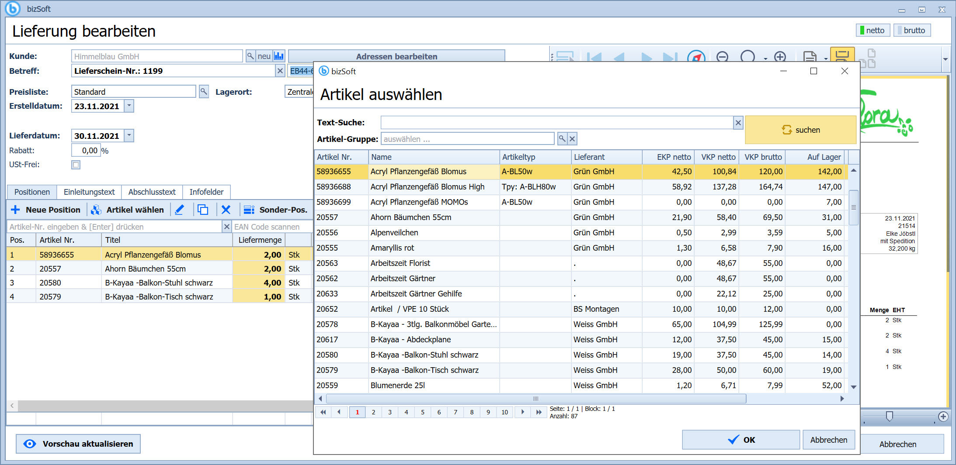
Task: Click the preview zoom slider handle
Action: pos(889,416)
